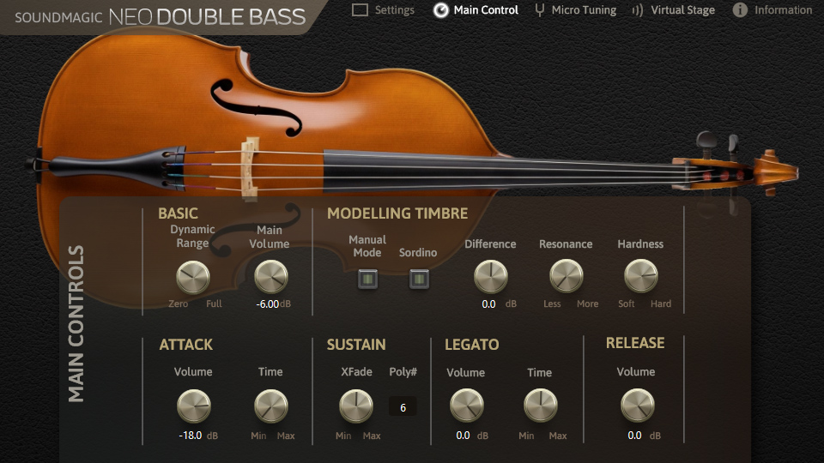Click the MODELLING TIMBRE heading

[x=397, y=213]
